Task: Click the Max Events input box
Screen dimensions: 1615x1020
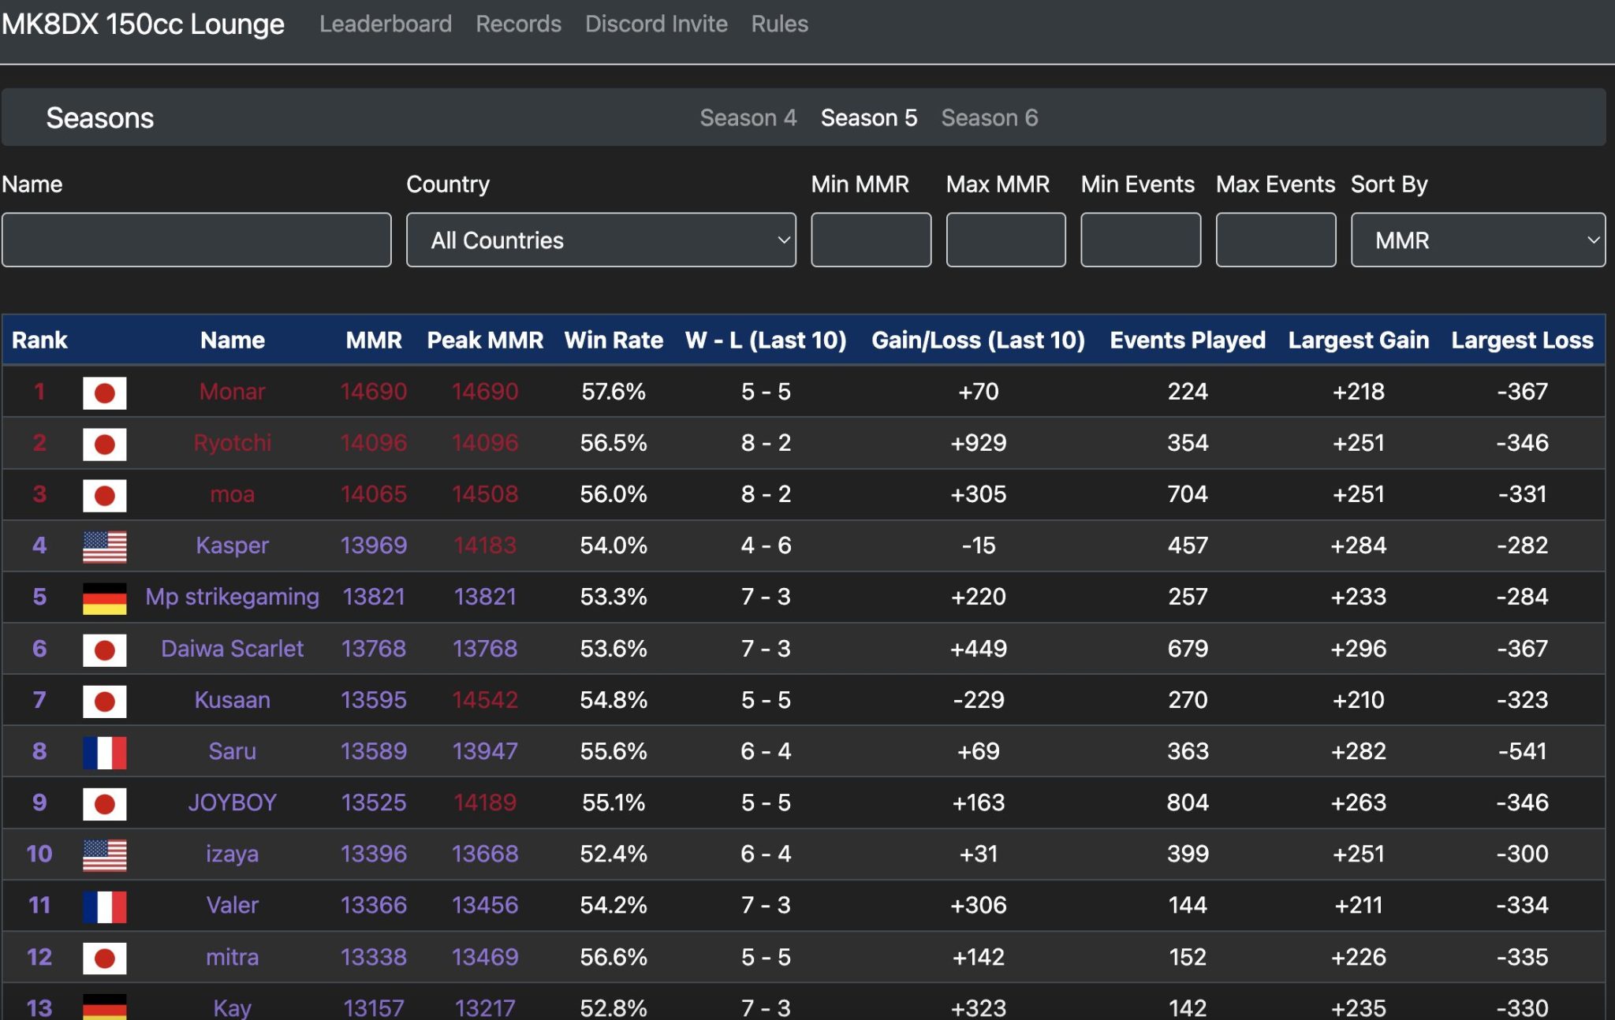Action: 1275,240
